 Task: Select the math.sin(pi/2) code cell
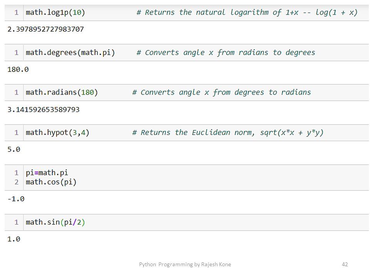[187, 222]
